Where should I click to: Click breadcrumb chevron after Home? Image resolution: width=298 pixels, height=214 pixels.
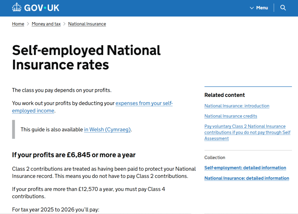(28, 24)
